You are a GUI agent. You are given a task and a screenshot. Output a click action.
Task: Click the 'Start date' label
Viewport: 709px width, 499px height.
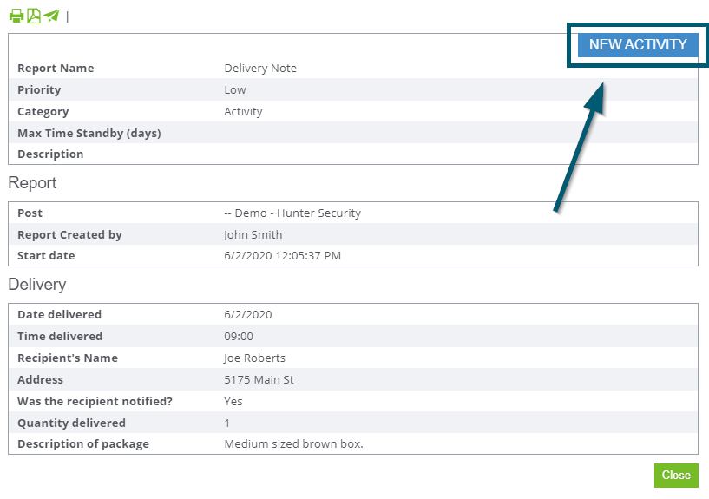pos(46,256)
